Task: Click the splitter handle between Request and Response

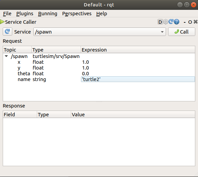Action: [x=99, y=102]
